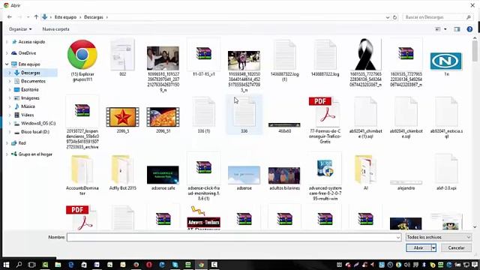Click the Nombre file name input field
The height and width of the screenshot is (270, 480).
click(x=232, y=237)
